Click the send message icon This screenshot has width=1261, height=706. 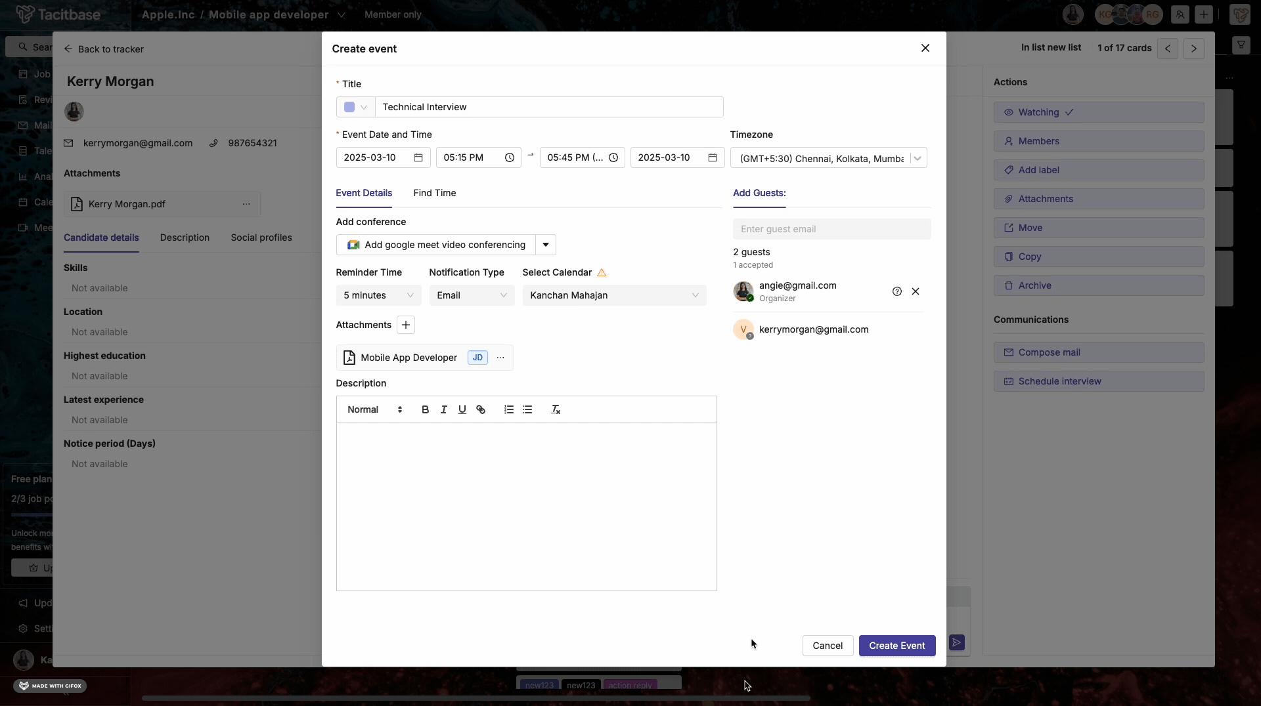(957, 642)
